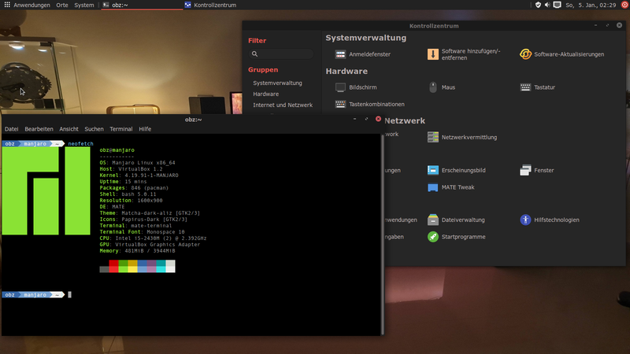630x354 pixels.
Task: Open Dateiverwaltung file management icon
Action: tap(432, 220)
